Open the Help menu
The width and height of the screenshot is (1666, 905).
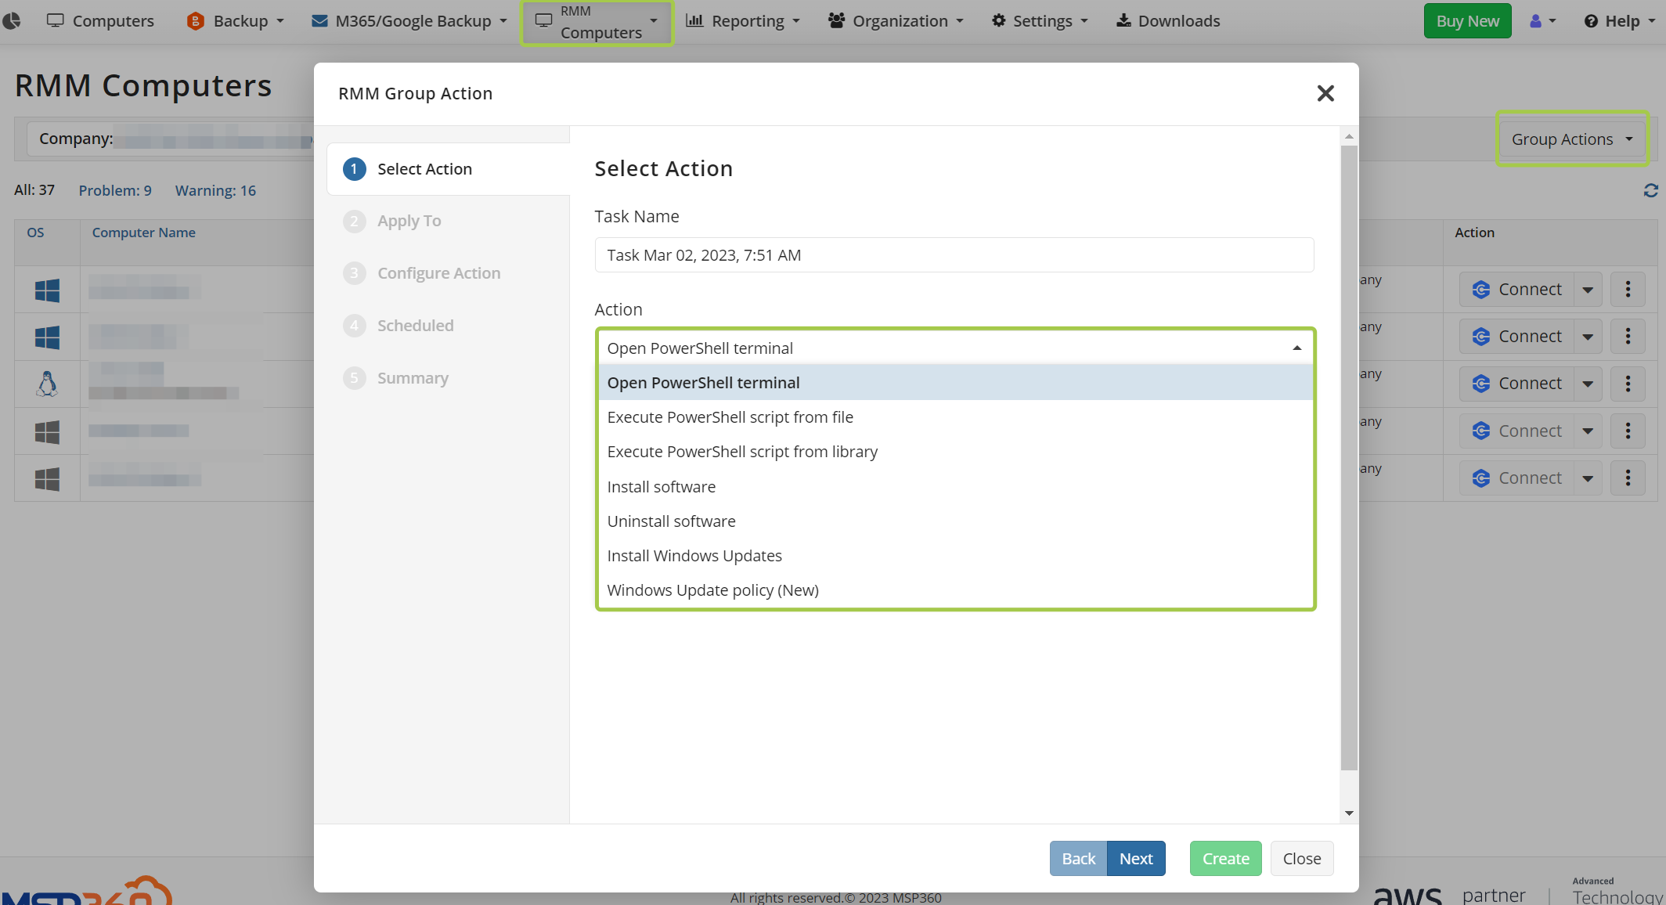pos(1620,21)
